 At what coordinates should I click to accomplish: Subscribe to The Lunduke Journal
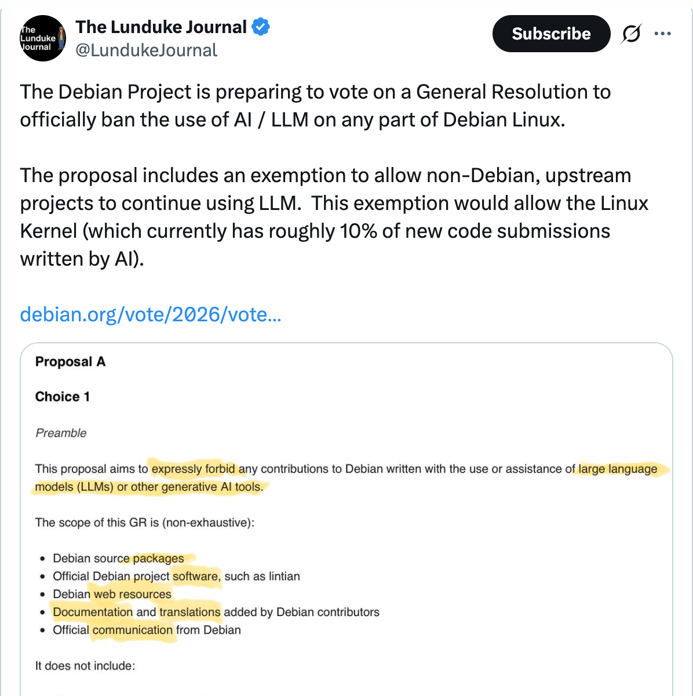click(x=551, y=34)
